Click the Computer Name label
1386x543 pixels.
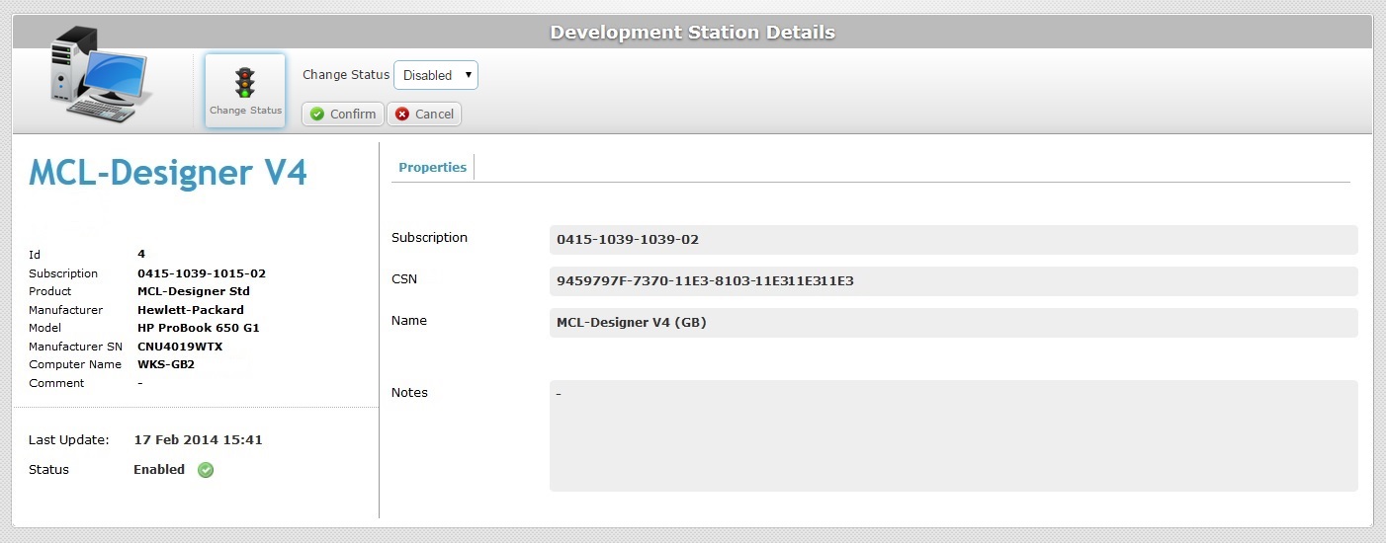(75, 364)
